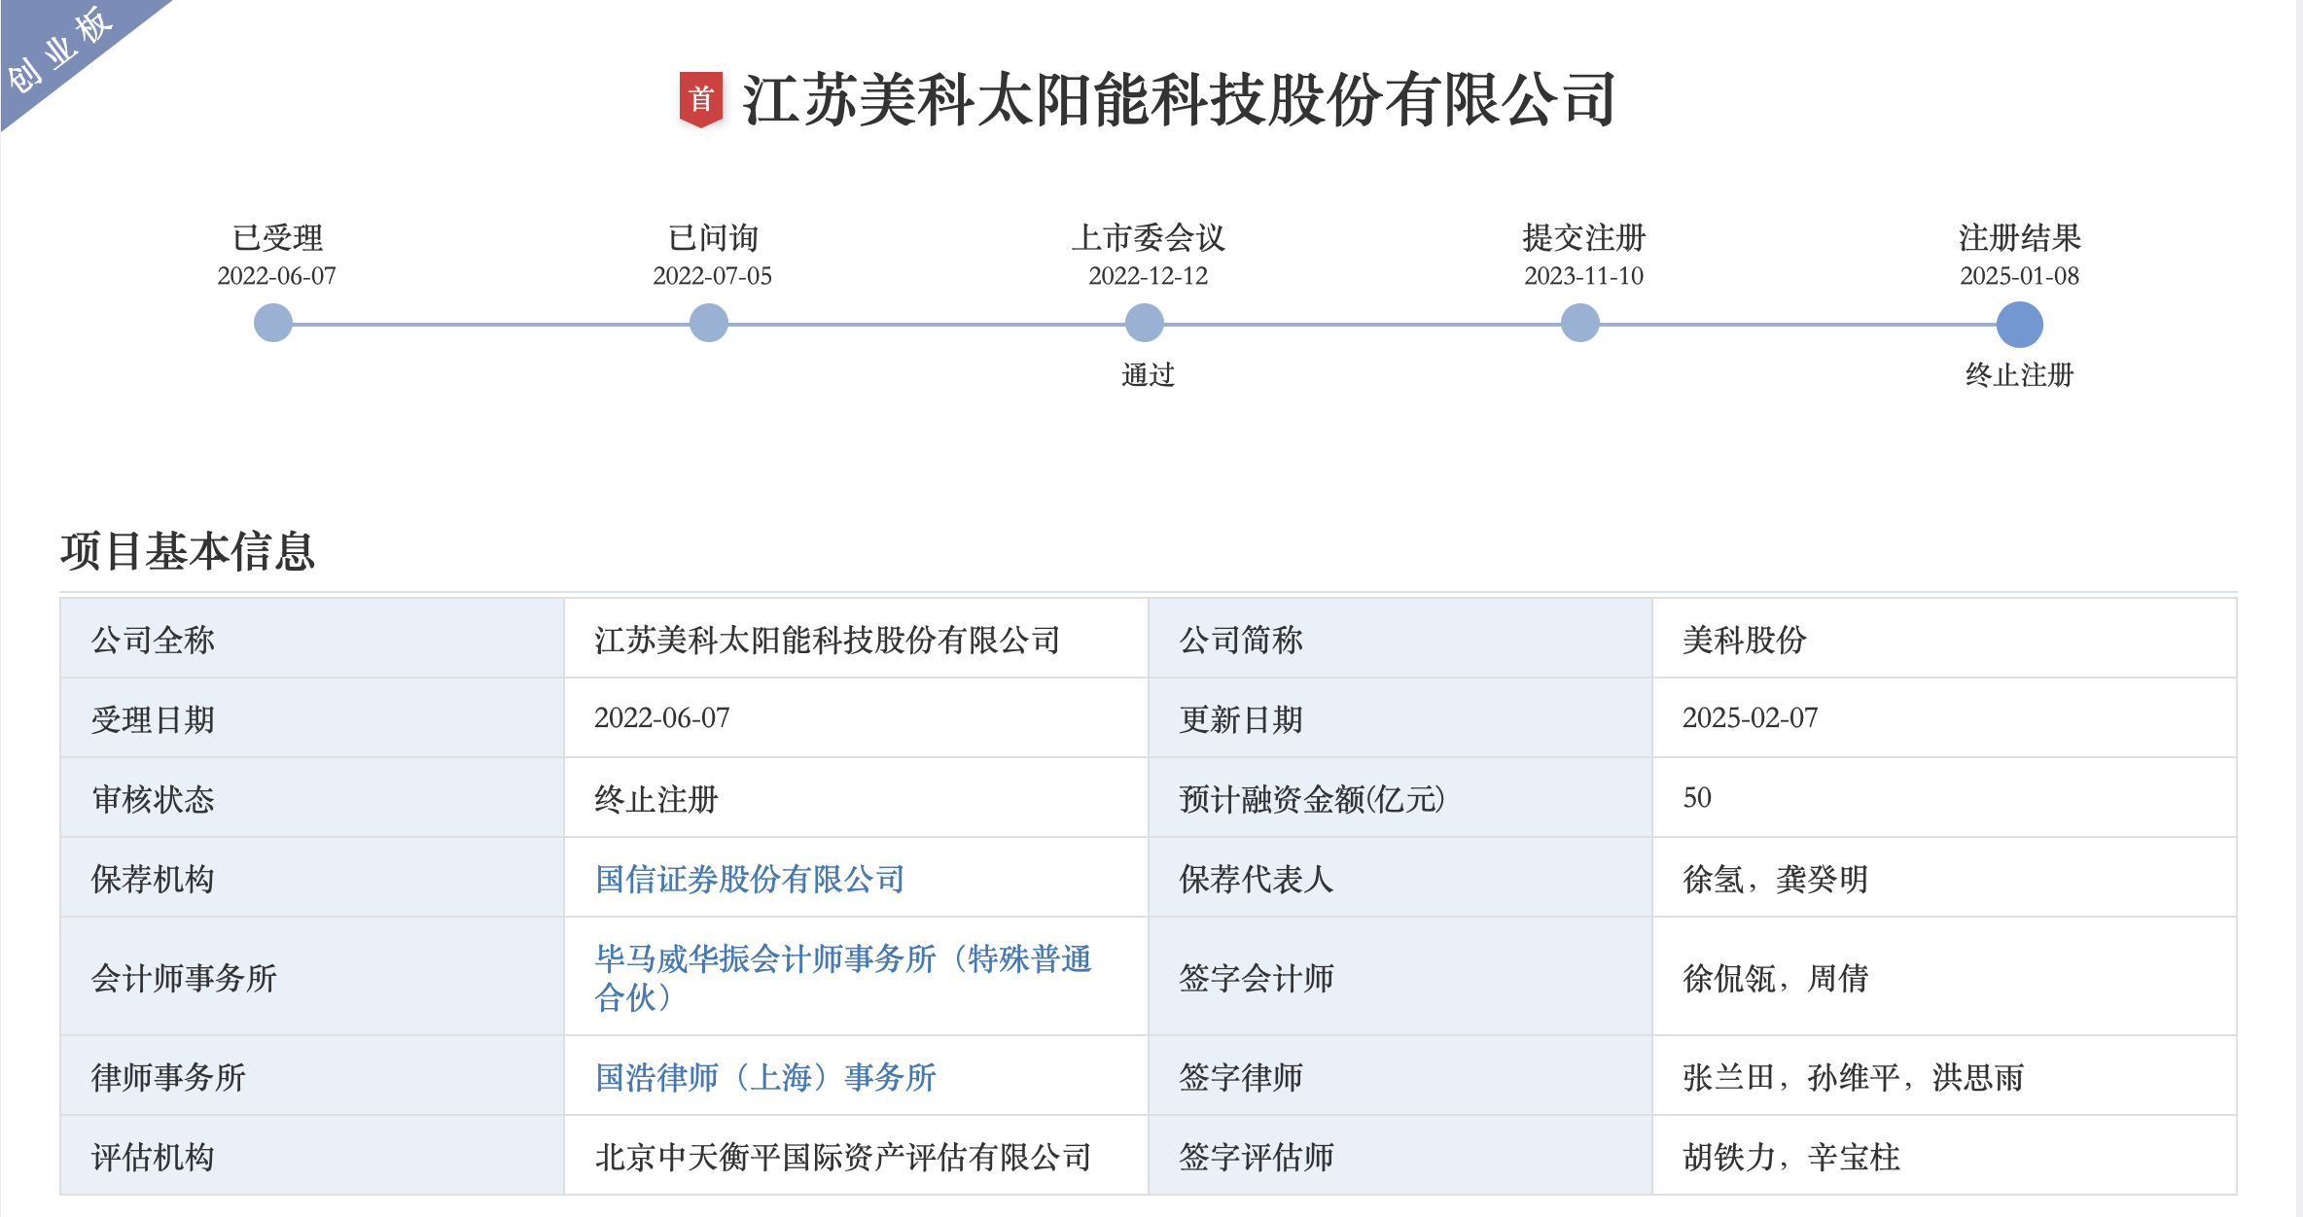This screenshot has height=1217, width=2303.
Task: Click 终止注册 label under timeline
Action: pos(2019,375)
